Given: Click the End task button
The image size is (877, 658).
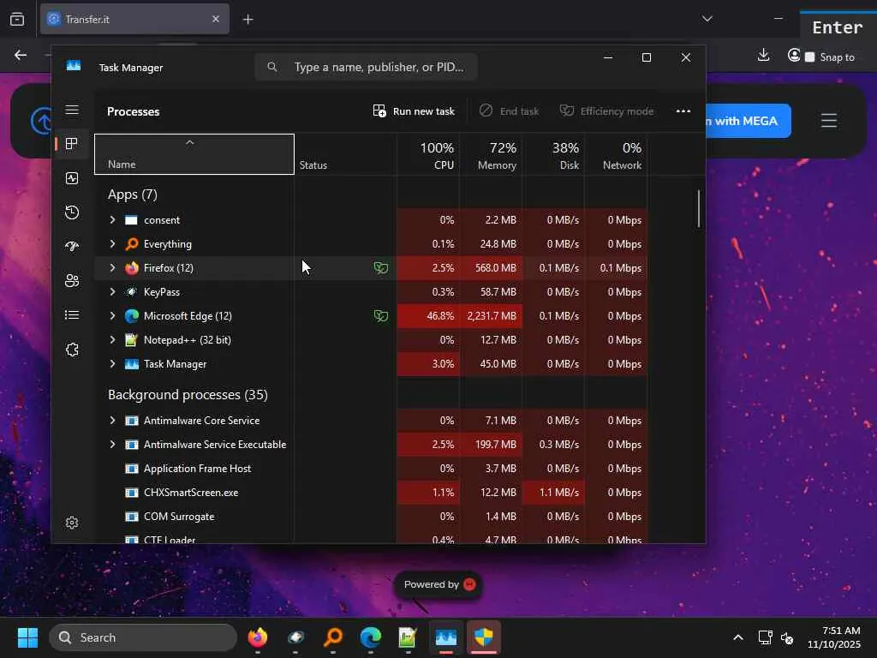Looking at the screenshot, I should (509, 111).
